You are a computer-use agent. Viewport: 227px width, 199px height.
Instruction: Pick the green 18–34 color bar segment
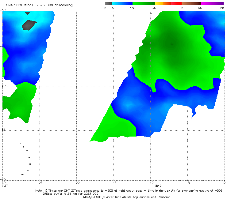click(x=144, y=4)
